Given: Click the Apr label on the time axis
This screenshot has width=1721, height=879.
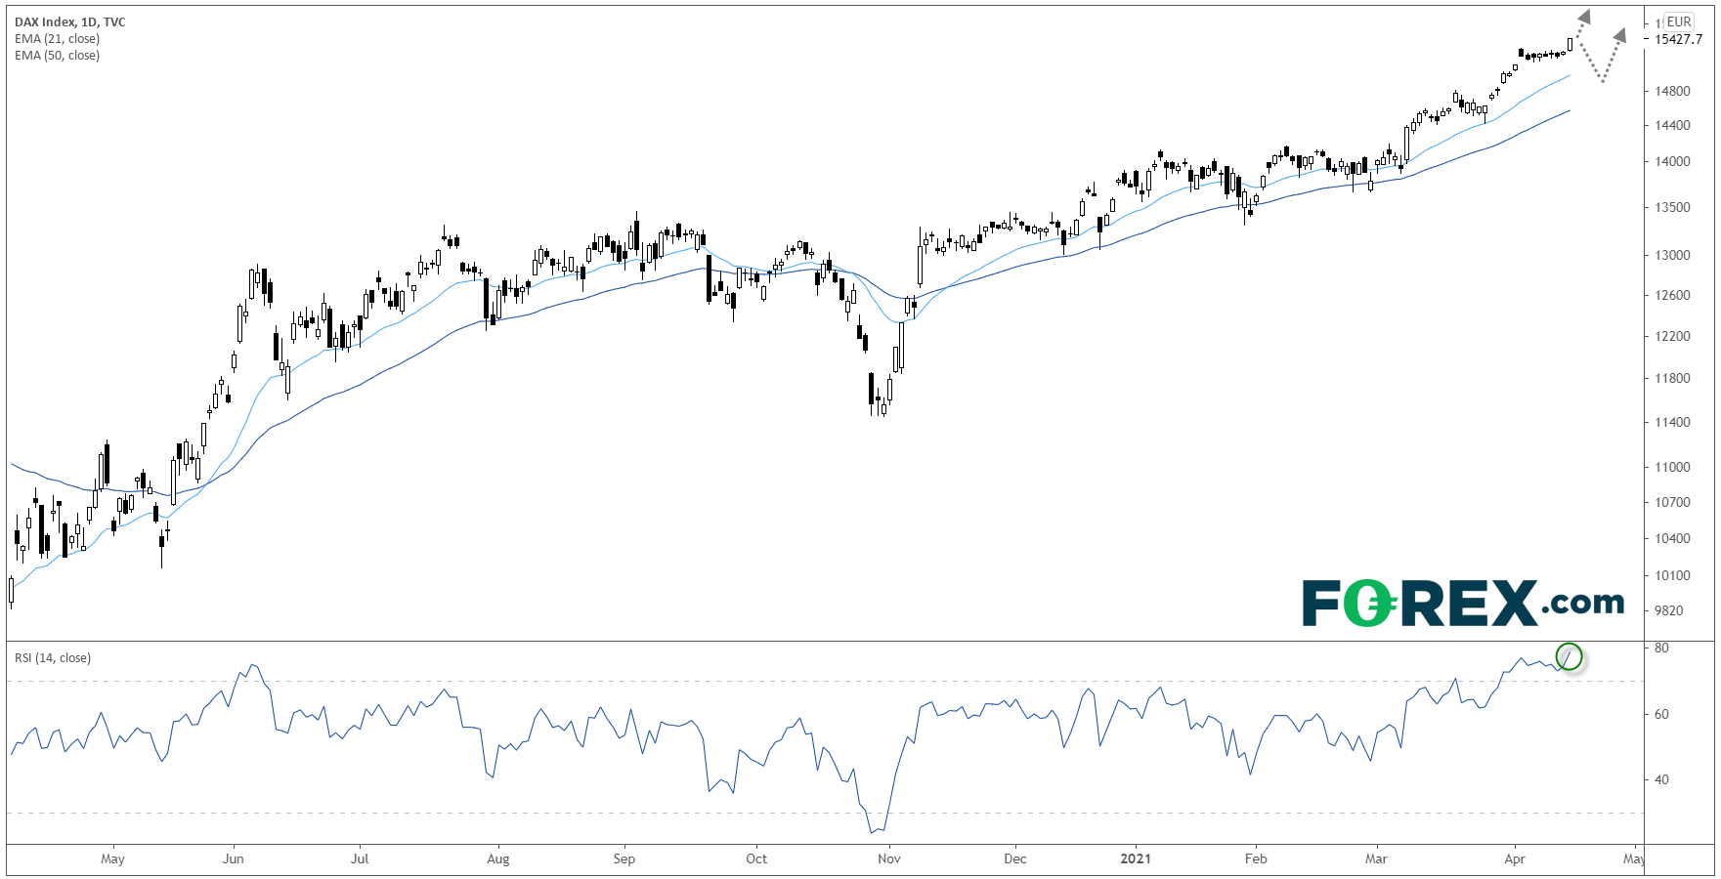Looking at the screenshot, I should tap(1514, 859).
